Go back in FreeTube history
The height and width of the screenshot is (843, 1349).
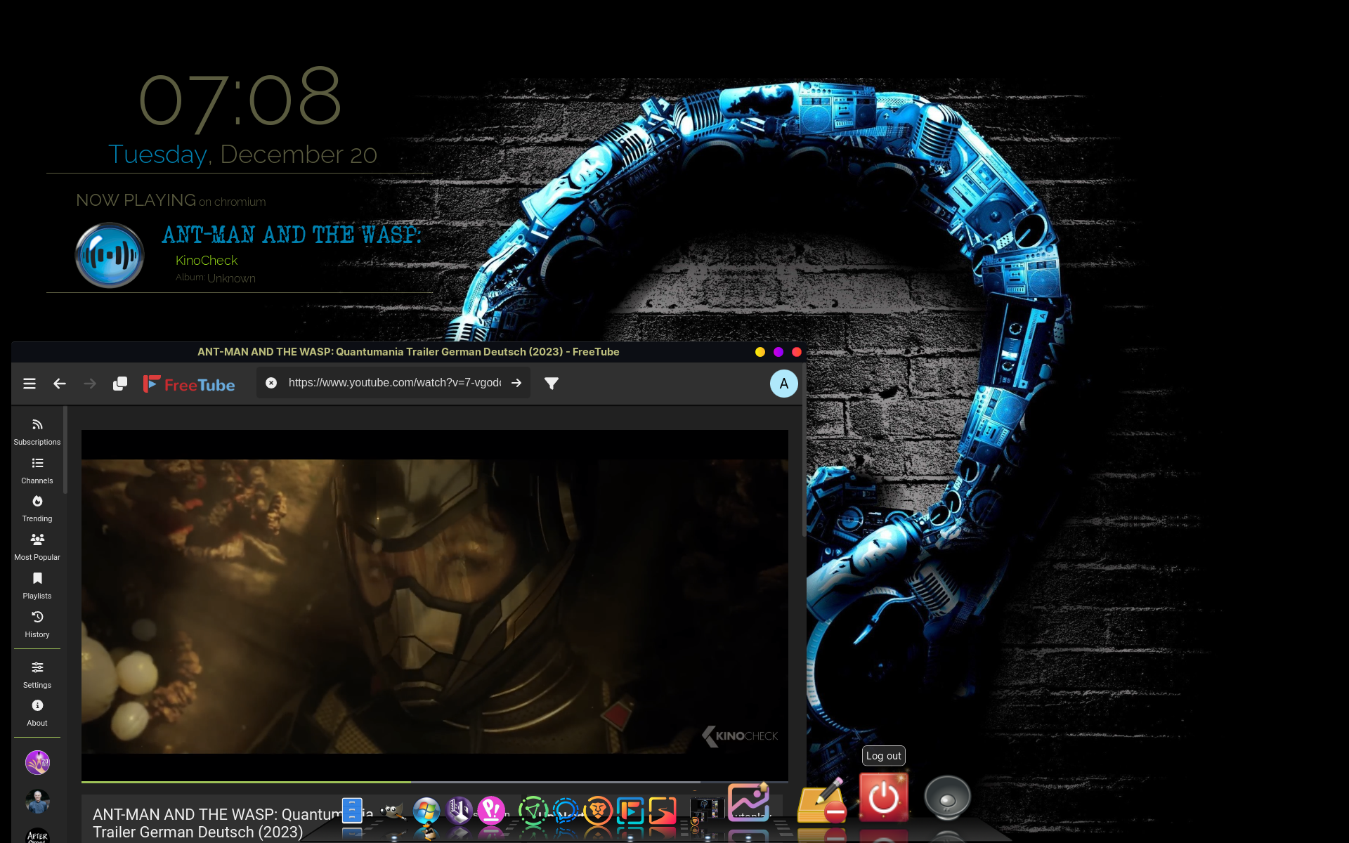coord(60,384)
